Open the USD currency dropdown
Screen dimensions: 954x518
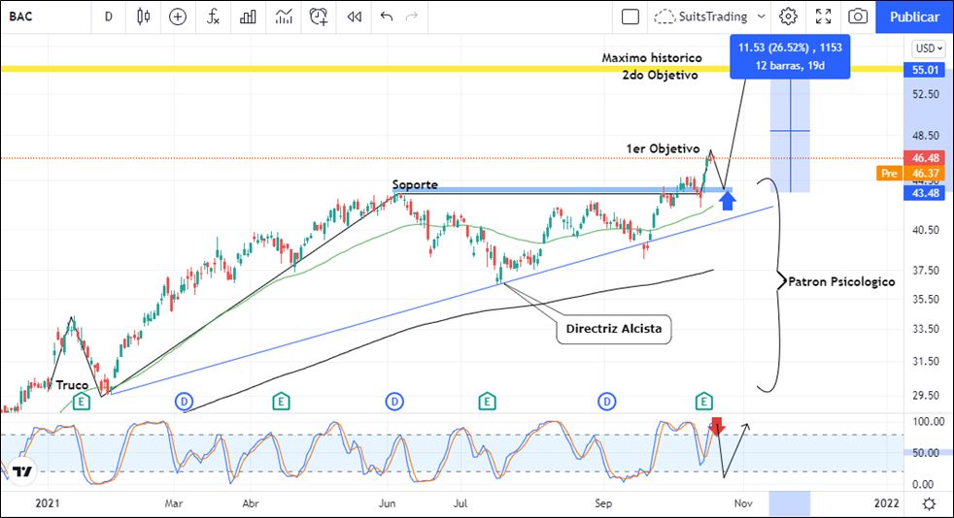927,49
